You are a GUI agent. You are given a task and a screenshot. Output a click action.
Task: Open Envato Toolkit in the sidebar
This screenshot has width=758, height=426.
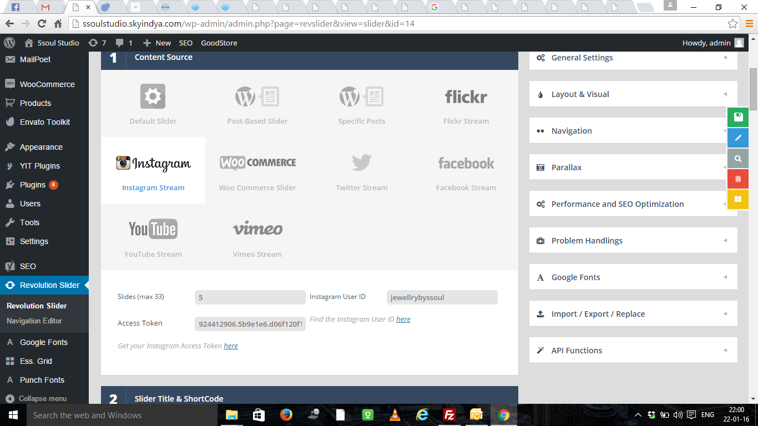[44, 122]
